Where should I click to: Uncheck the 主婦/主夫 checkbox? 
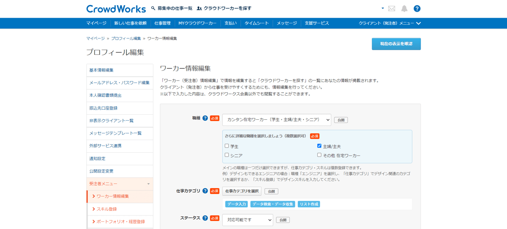(319, 146)
